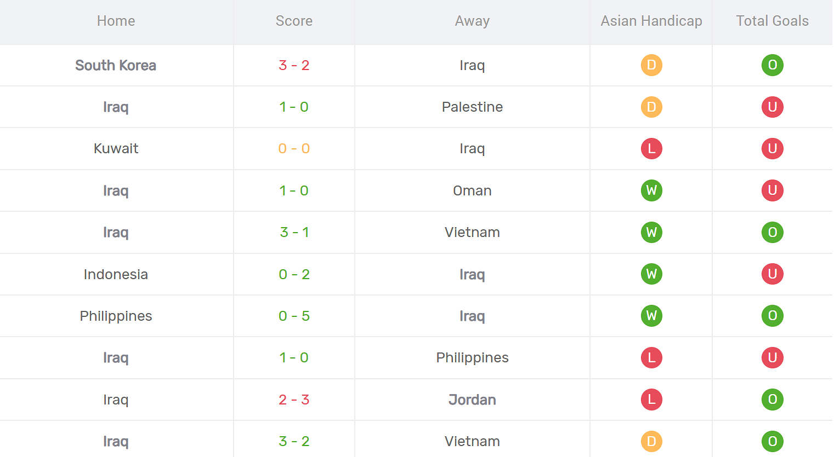
Task: Click the draw badge in Iraq 3-2 Vietnam row
Action: (x=651, y=441)
